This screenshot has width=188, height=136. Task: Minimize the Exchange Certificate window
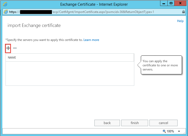pos(164,3)
